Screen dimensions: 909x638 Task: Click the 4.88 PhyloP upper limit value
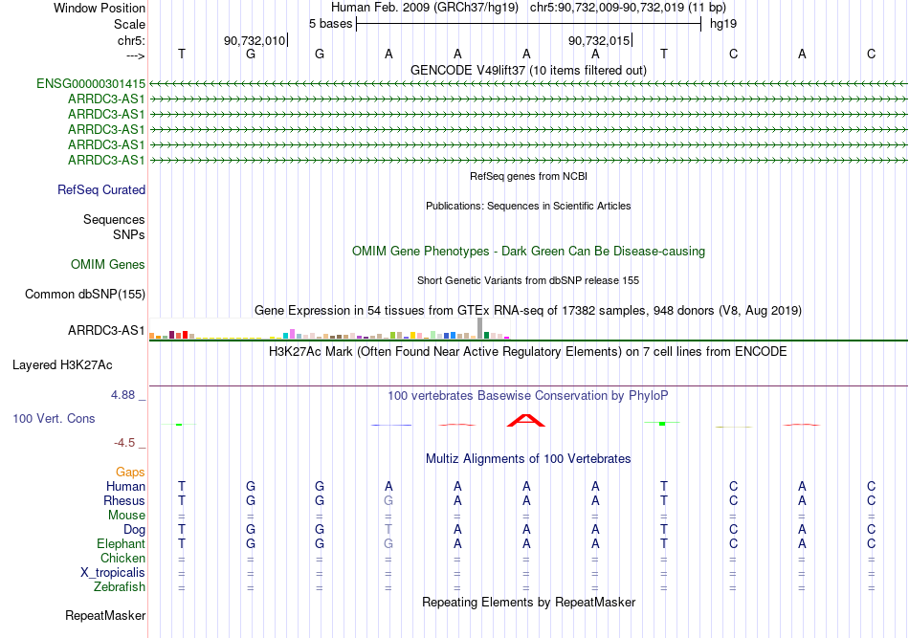(x=122, y=395)
